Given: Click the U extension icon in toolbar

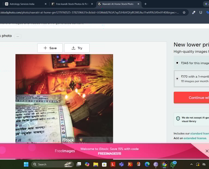Looking at the screenshot, I should [201, 13].
